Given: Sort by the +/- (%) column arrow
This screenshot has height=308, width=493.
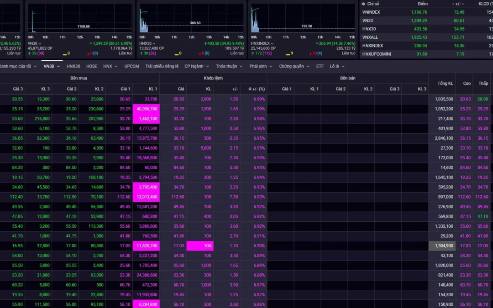Looking at the screenshot, I should [x=249, y=89].
